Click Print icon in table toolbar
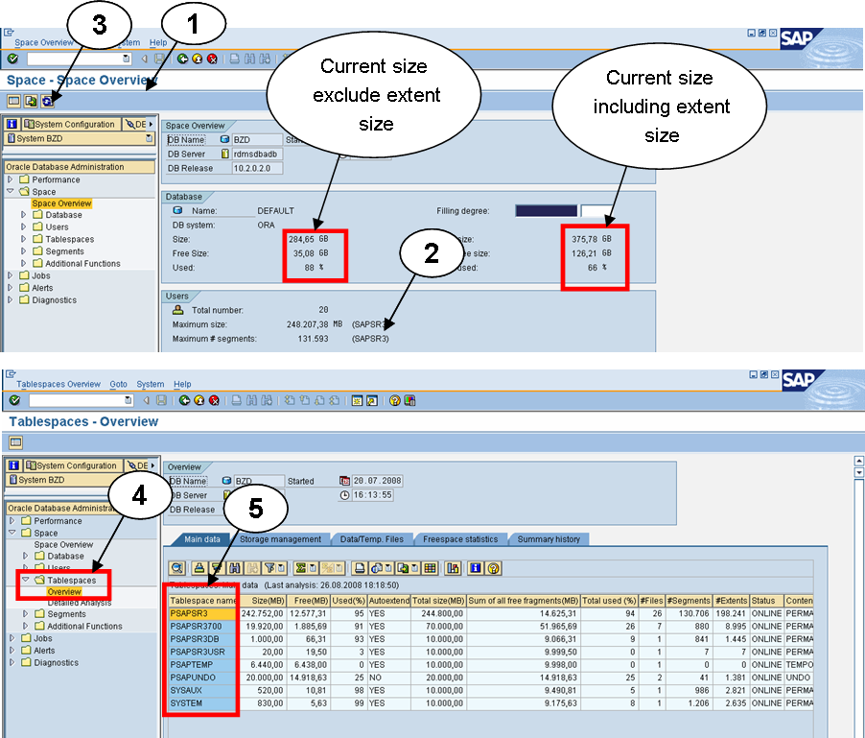 point(360,568)
